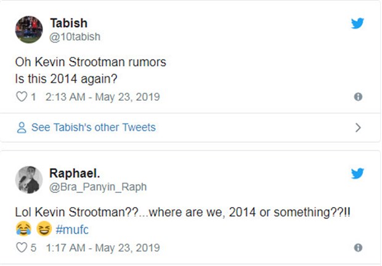Image resolution: width=382 pixels, height=266 pixels.
Task: Open the #mufc hashtag link
Action: coord(72,230)
